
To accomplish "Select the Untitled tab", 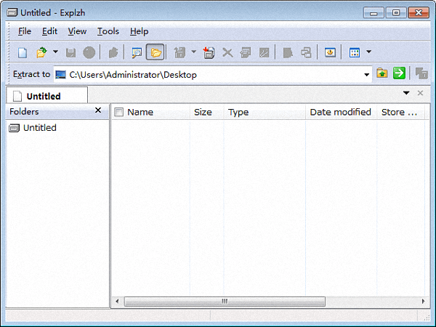I will [x=44, y=96].
